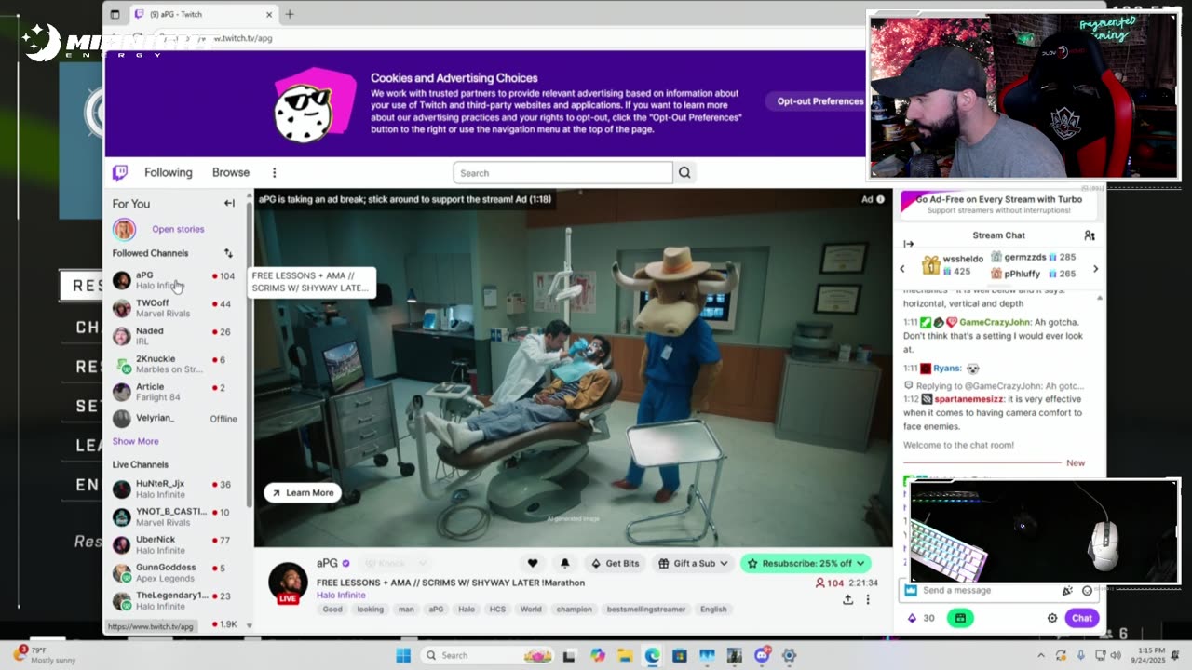
Task: Collapse the Stream Chat panel
Action: click(x=909, y=244)
